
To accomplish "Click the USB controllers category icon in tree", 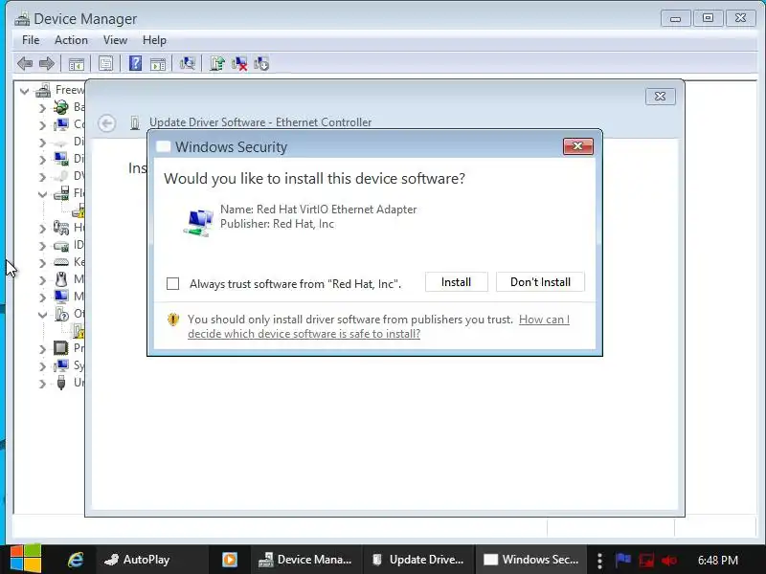I will (x=61, y=382).
